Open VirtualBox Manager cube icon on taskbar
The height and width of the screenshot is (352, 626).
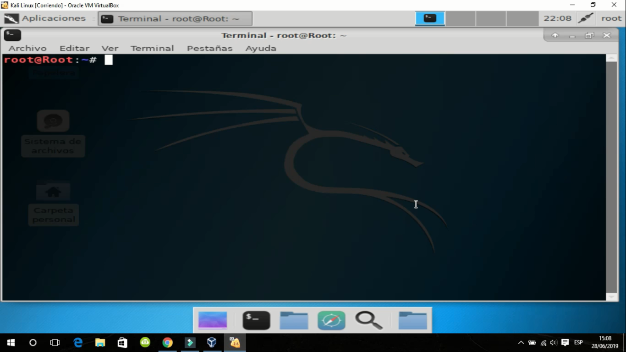[212, 342]
